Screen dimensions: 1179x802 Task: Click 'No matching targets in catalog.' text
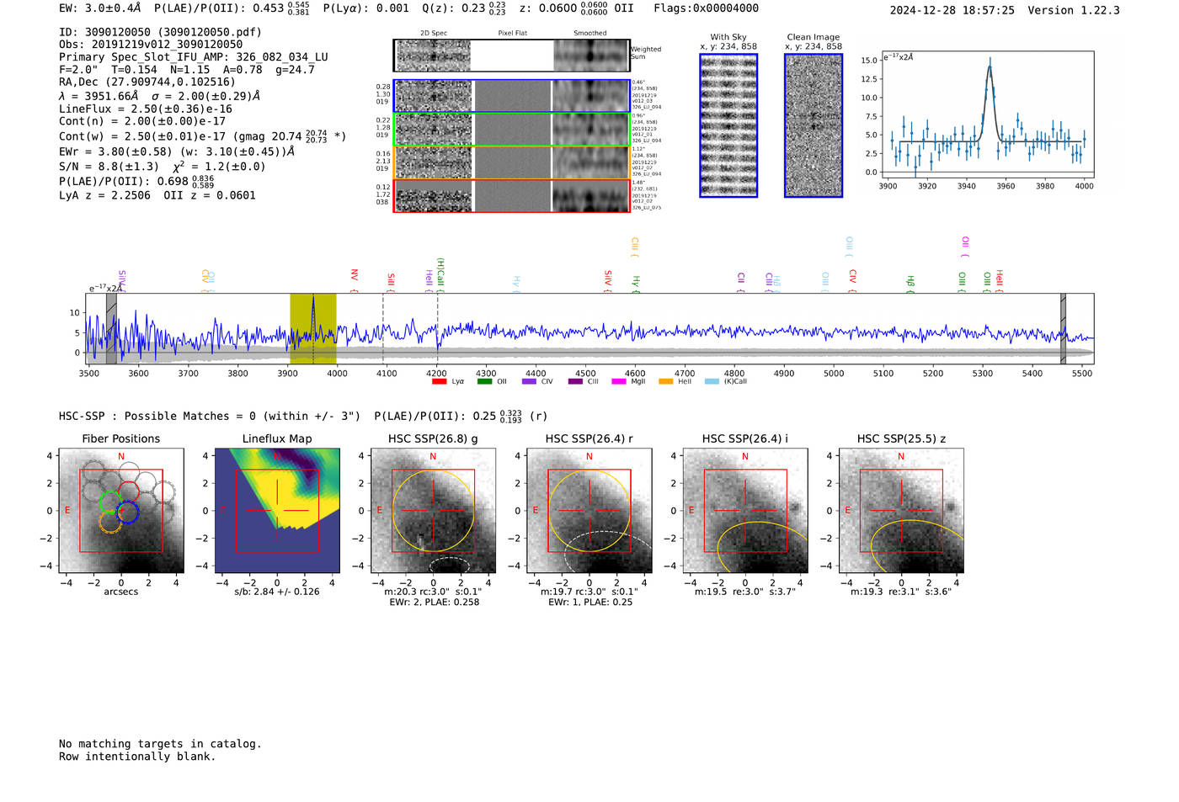pos(160,744)
